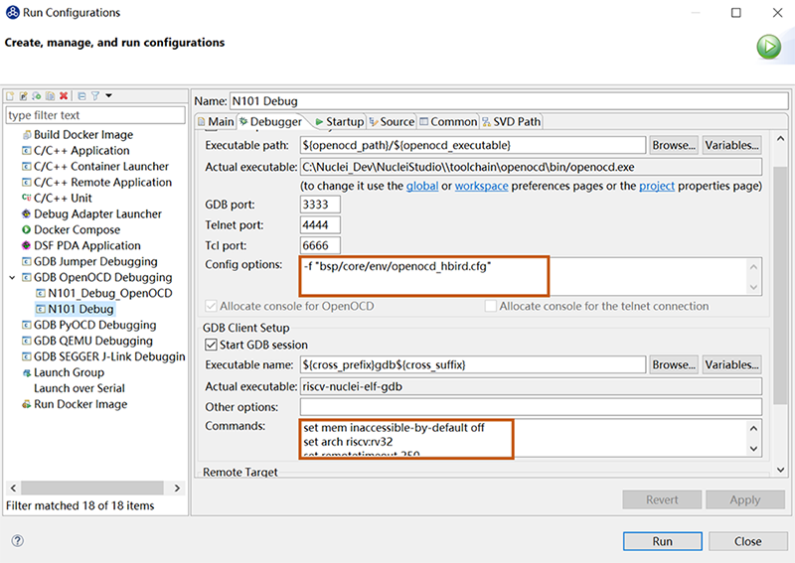This screenshot has height=563, width=795.
Task: Toggle Allocate console for OpenOCD
Action: (212, 307)
